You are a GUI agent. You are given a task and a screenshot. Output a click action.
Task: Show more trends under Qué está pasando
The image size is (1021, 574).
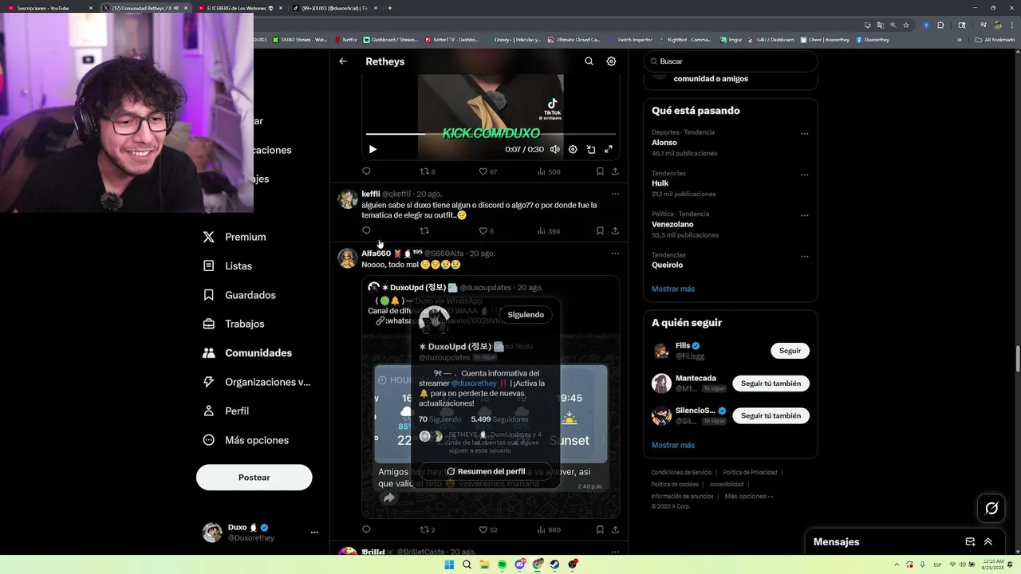673,289
